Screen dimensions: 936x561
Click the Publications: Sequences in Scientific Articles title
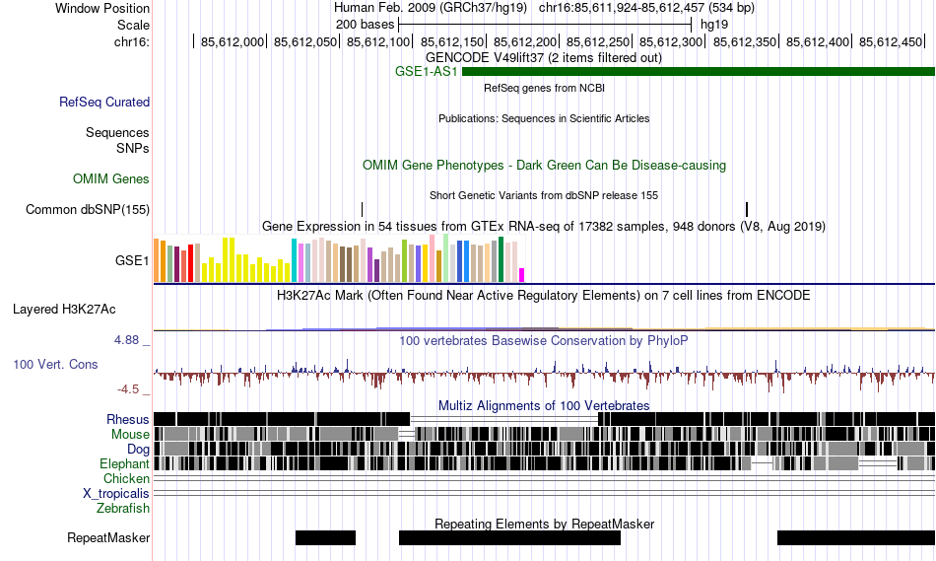coord(544,118)
